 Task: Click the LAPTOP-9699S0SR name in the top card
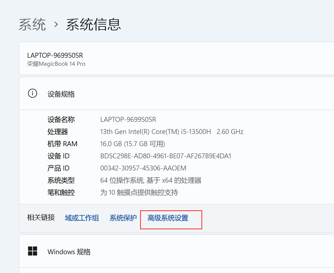(55, 55)
